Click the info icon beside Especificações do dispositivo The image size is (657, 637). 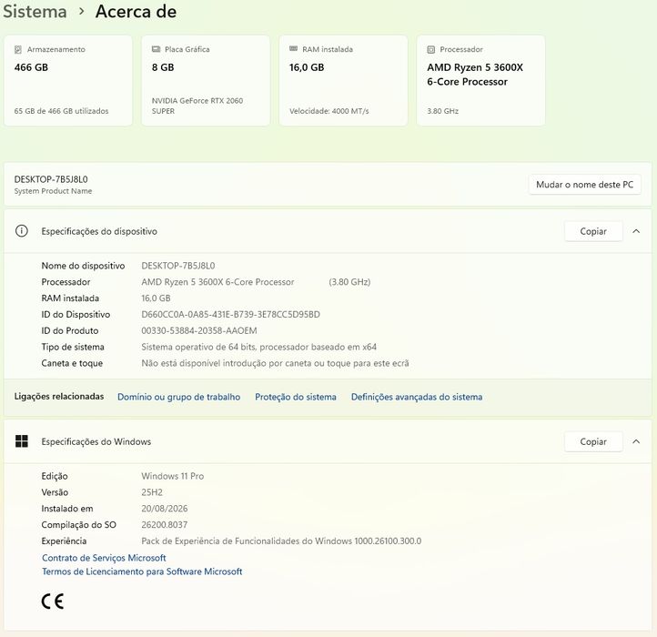click(x=21, y=231)
